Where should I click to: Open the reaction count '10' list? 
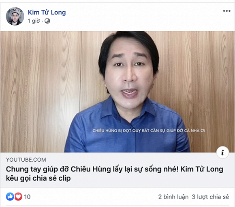27,196
